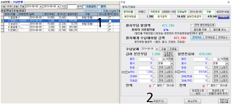232x105 pixels.
Task: Toggle the 전액 본인부담으로 checkbox
Action: coord(192,25)
